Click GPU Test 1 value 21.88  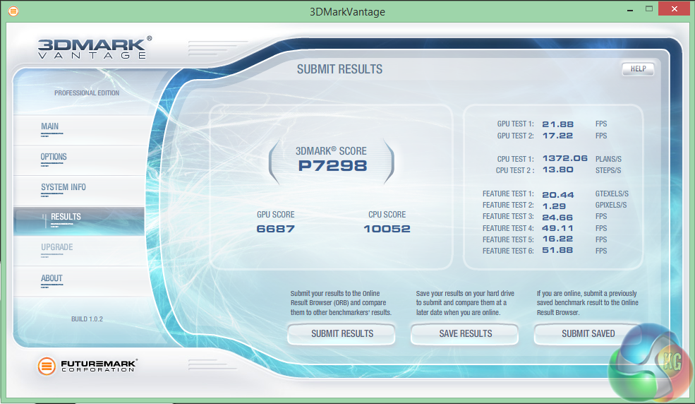557,124
